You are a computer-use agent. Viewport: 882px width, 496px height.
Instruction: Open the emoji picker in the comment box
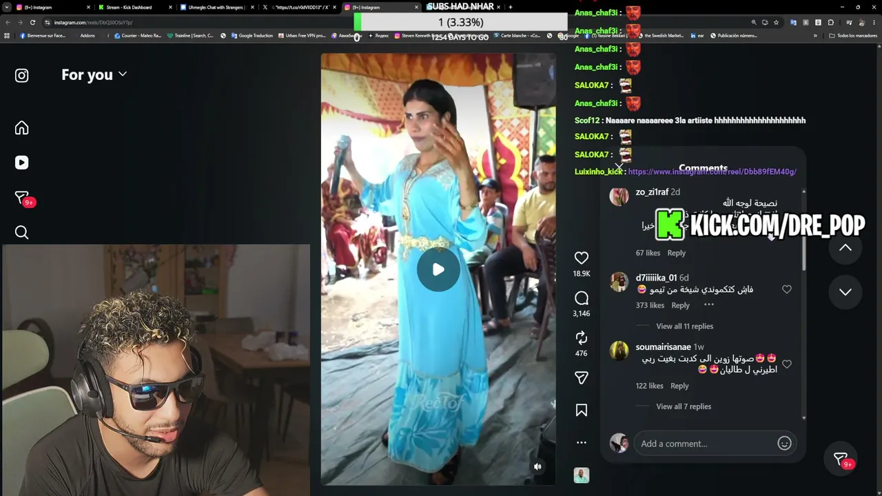point(784,444)
